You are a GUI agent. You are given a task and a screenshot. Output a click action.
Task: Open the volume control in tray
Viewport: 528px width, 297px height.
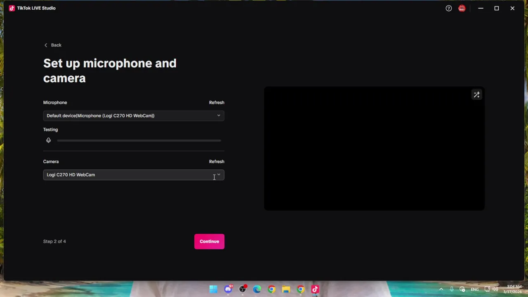[x=495, y=289]
